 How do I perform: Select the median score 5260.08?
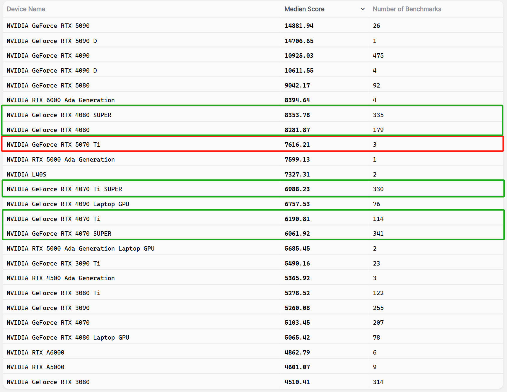pos(297,308)
